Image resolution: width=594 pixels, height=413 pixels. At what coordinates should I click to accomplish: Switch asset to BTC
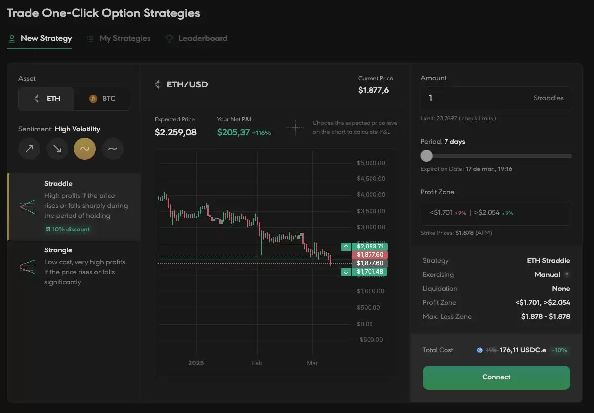[x=102, y=99]
